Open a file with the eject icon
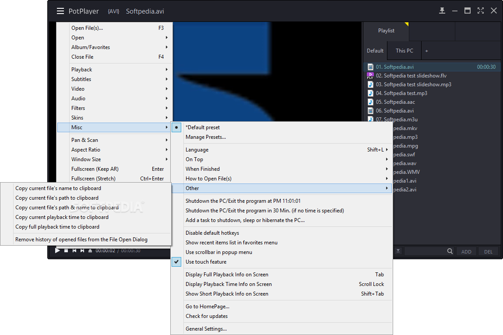The width and height of the screenshot is (503, 335). point(90,250)
